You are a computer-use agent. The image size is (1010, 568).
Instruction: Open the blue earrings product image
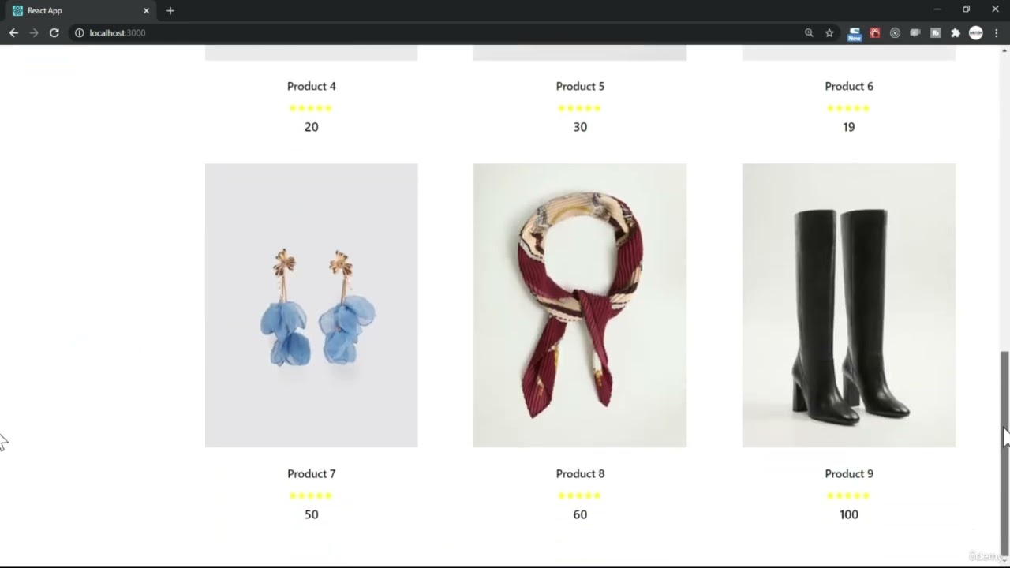(311, 305)
